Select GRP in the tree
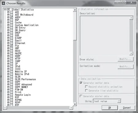Image resolution: width=138 pixels, height=113 pixels. [17, 48]
